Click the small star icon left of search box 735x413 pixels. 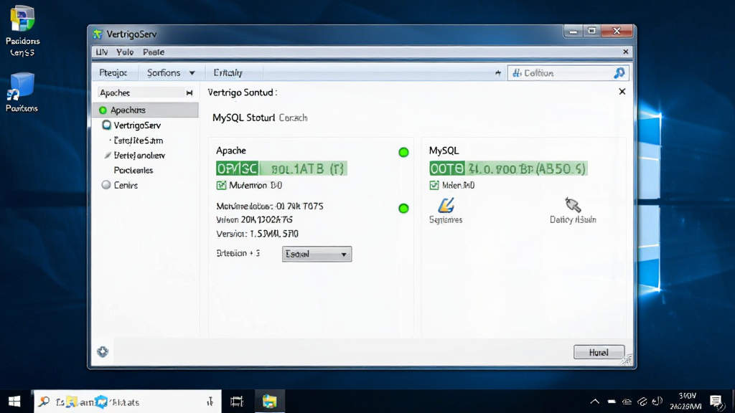498,73
